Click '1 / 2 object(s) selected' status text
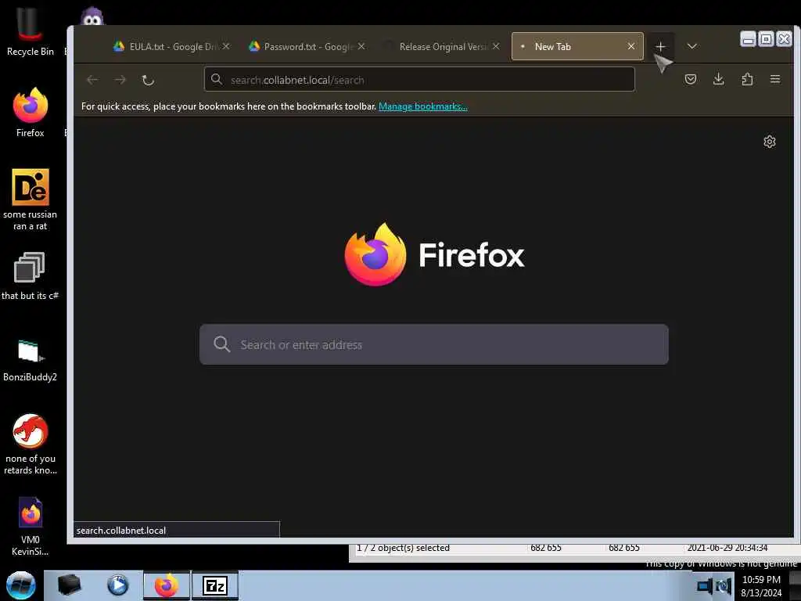Viewport: 801px width, 601px height. [403, 548]
